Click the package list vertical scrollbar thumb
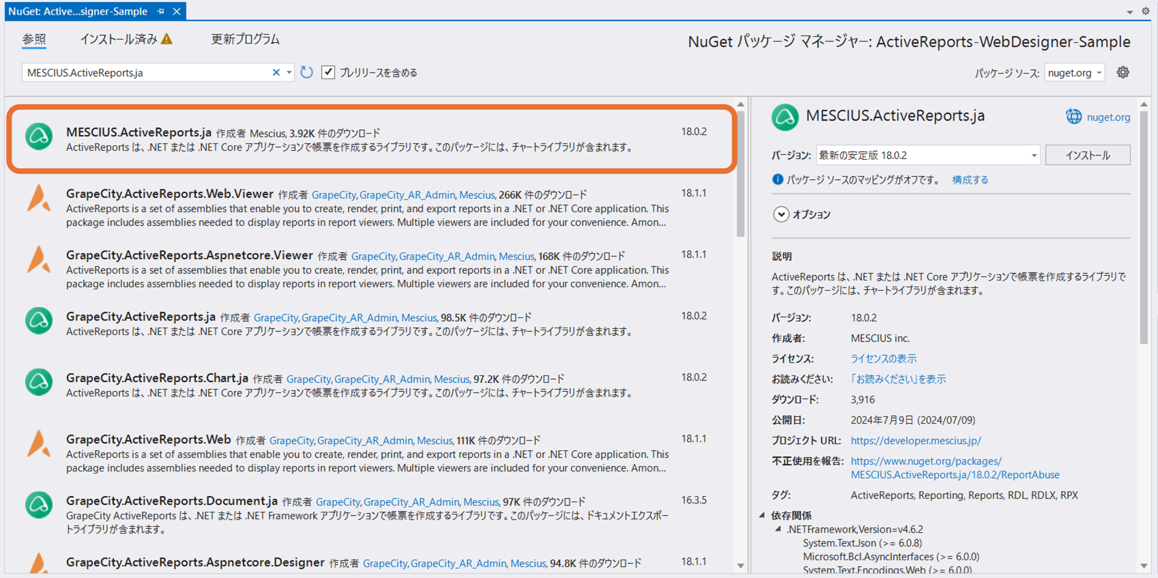The width and height of the screenshot is (1158, 578). click(741, 174)
